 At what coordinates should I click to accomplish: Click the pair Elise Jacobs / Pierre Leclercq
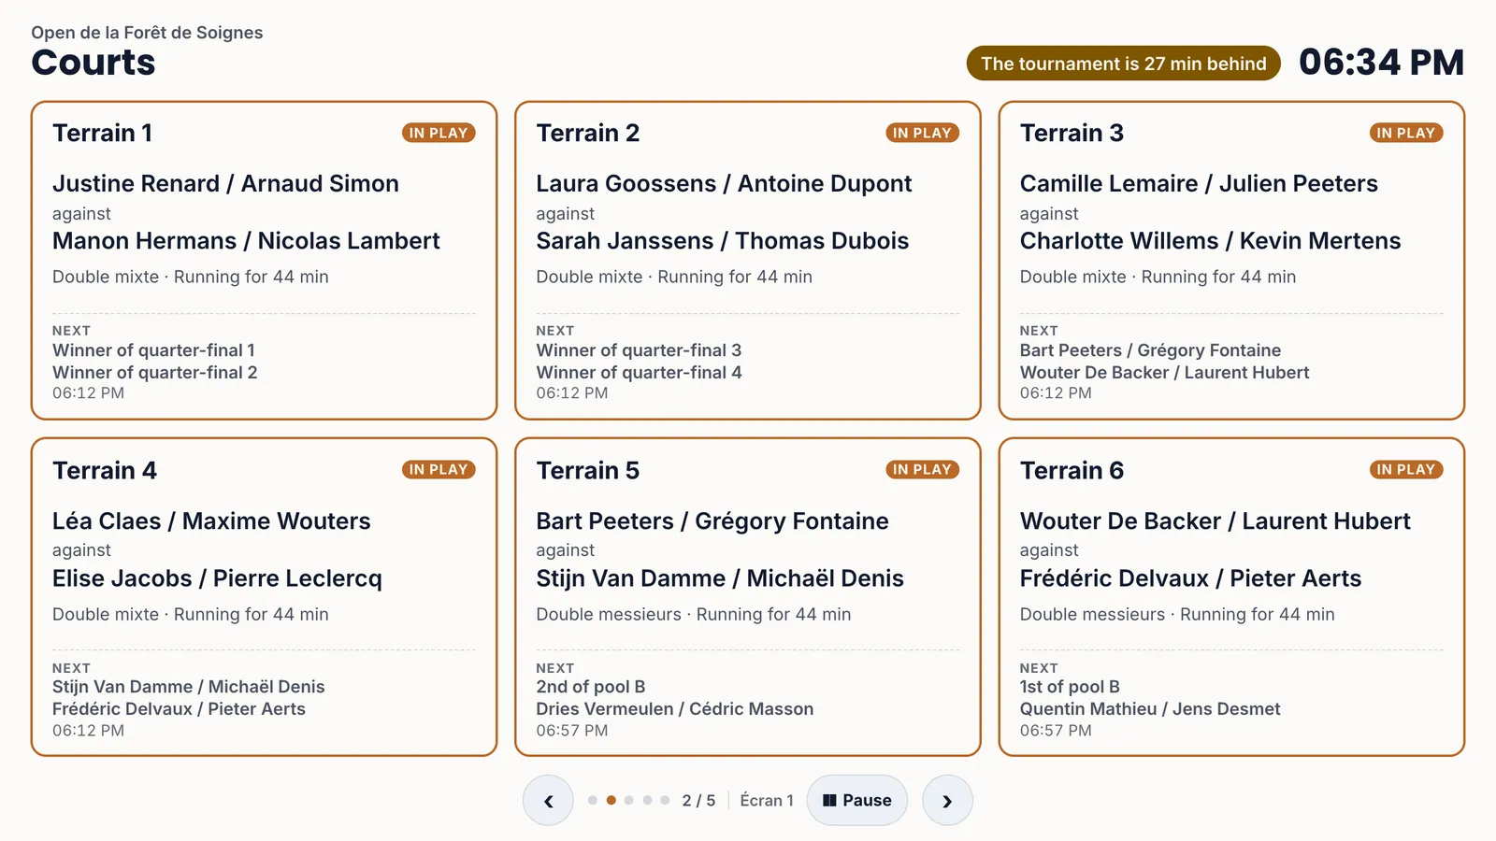click(217, 578)
